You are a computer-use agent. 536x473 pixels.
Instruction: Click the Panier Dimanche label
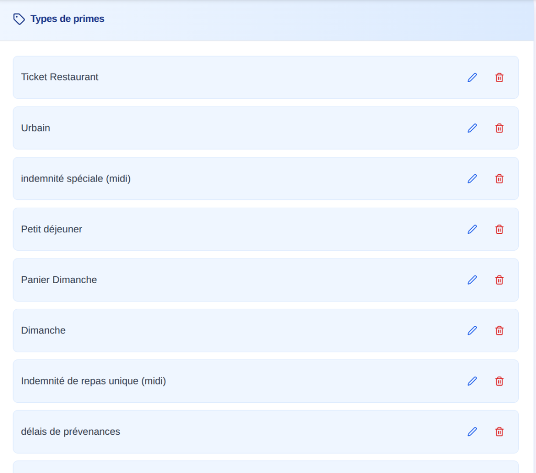[x=59, y=279]
